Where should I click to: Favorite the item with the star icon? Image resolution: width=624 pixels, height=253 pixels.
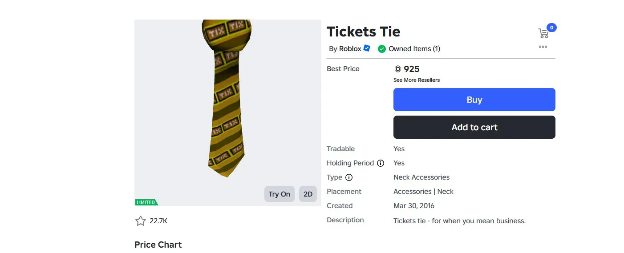[141, 221]
